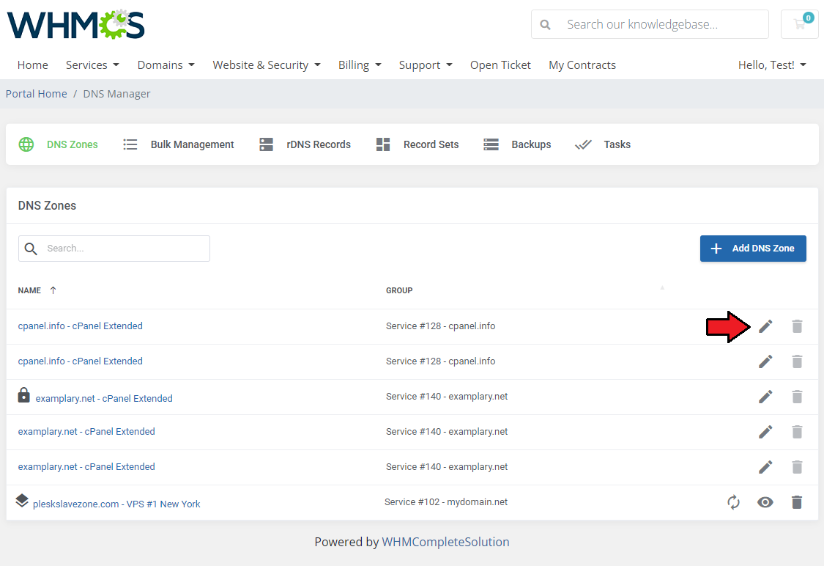This screenshot has width=824, height=566.
Task: Switch to the rDNS Records tab
Action: 319,144
